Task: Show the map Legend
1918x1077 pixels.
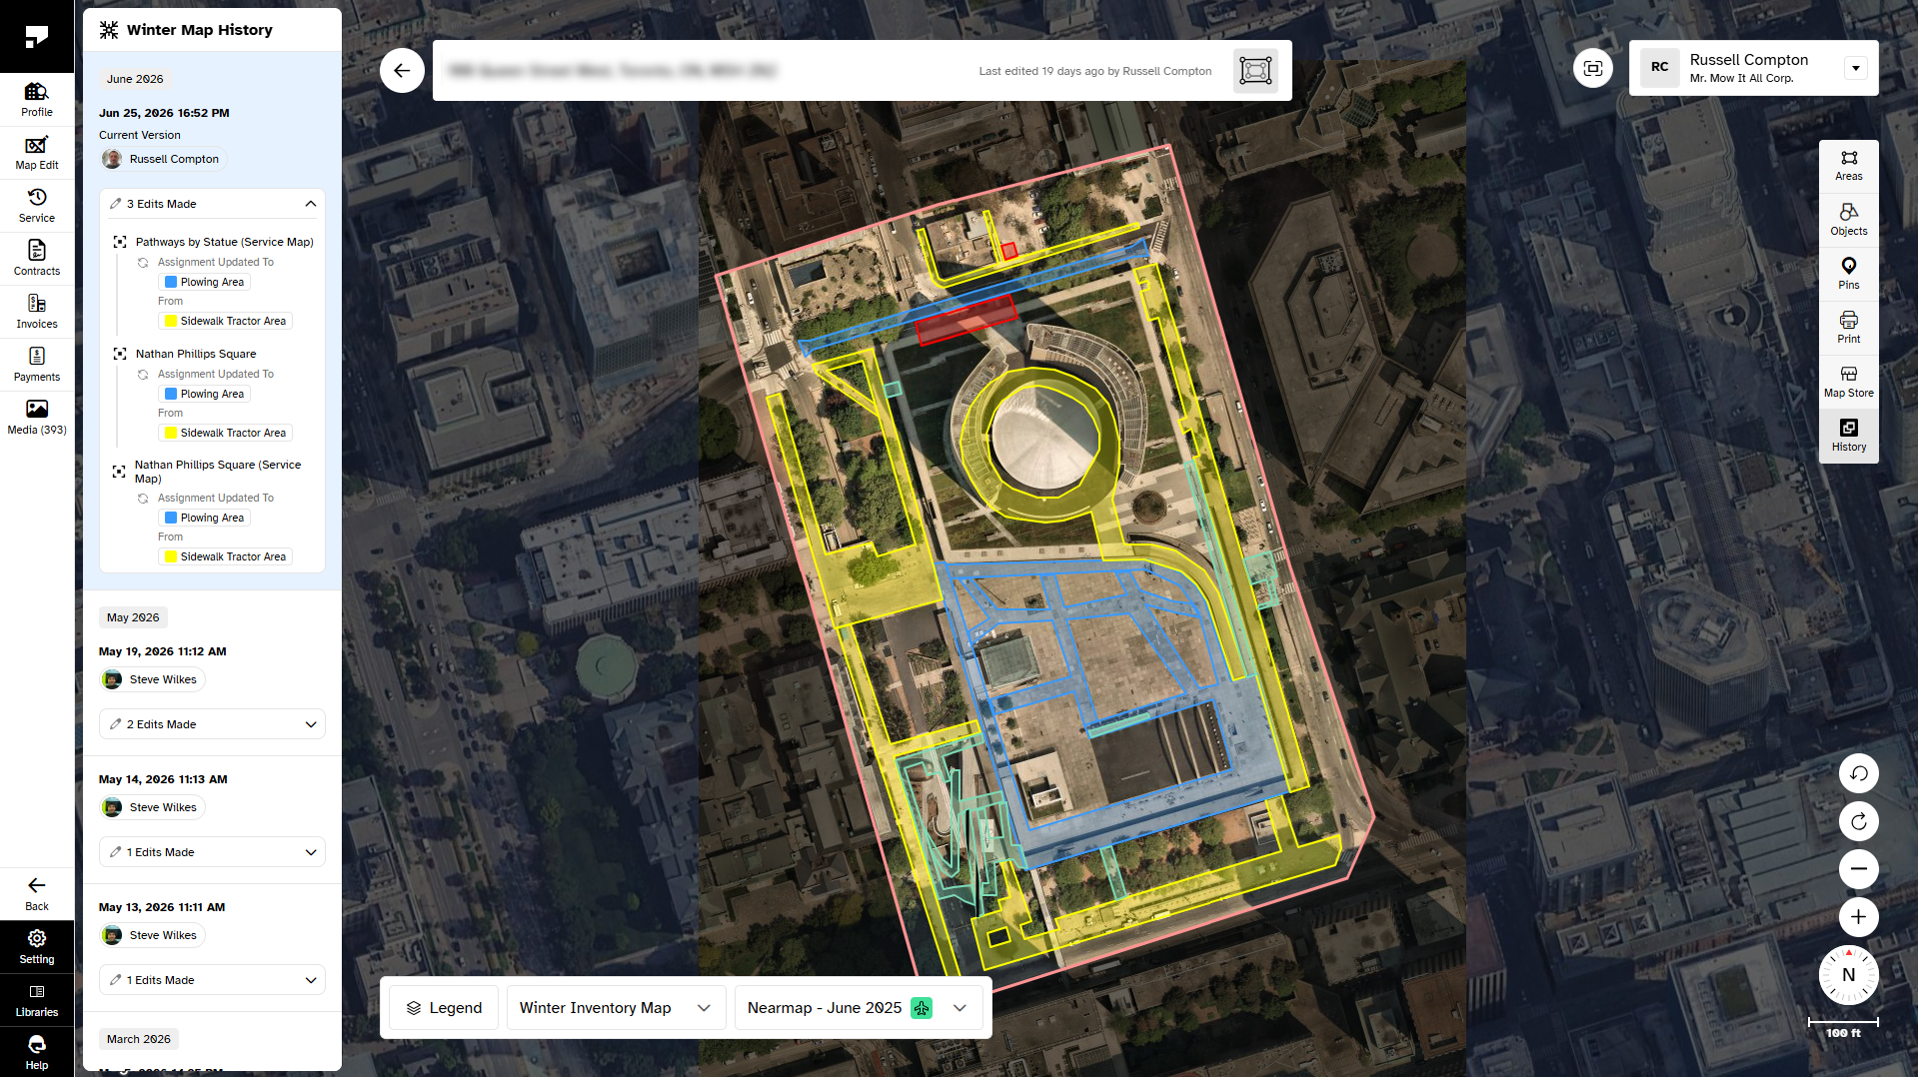Action: point(444,1008)
